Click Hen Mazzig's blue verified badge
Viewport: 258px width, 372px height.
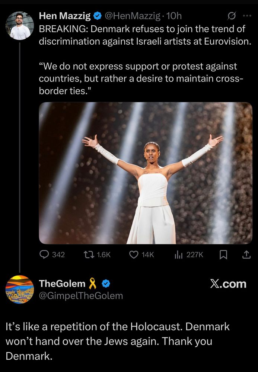(97, 16)
